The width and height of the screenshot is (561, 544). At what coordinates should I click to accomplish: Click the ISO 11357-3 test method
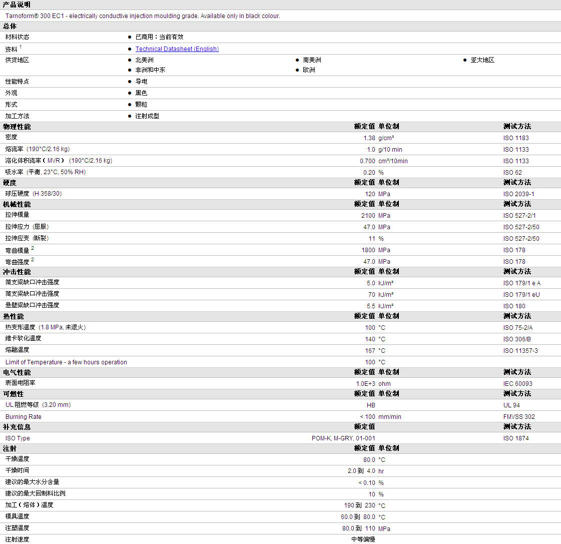point(520,351)
